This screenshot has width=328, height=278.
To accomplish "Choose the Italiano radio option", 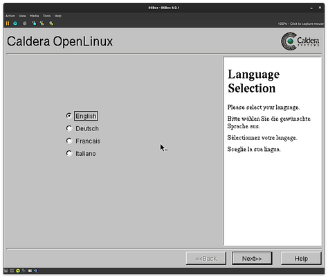I will pos(69,153).
